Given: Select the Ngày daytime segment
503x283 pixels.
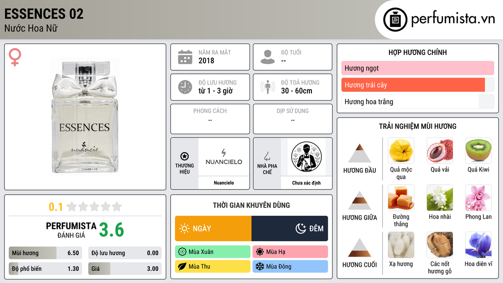Looking at the screenshot, I should pos(213,228).
